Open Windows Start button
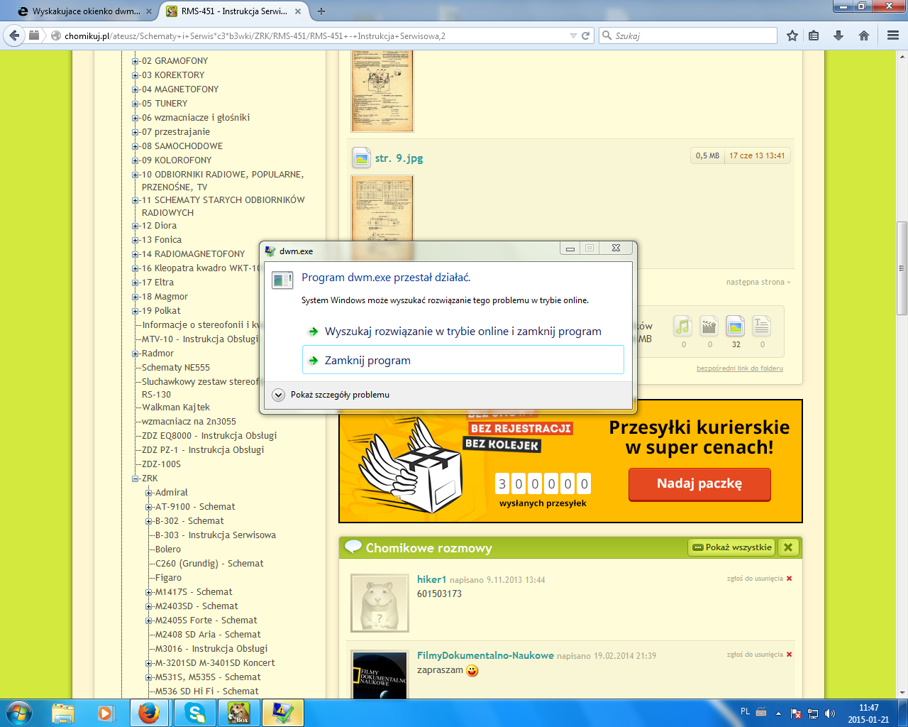This screenshot has width=908, height=727. click(x=19, y=713)
